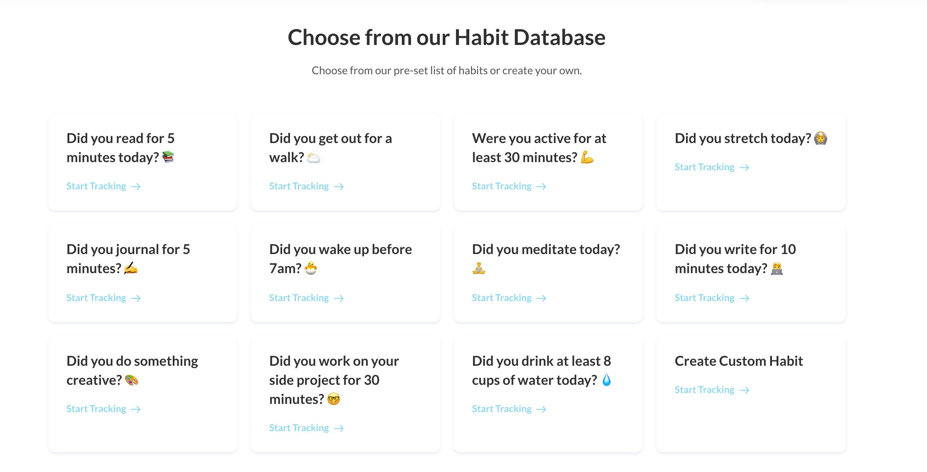Click the books emoji on the reading habit
The width and height of the screenshot is (927, 472).
(x=168, y=157)
